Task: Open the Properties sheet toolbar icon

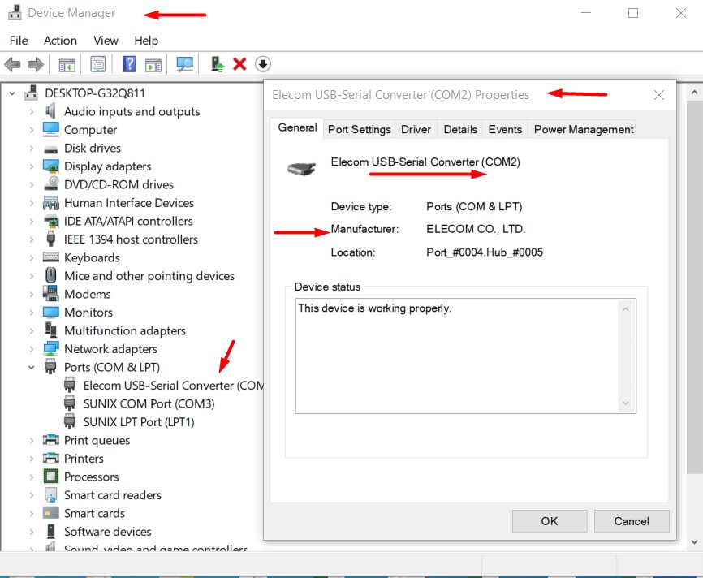Action: click(97, 64)
